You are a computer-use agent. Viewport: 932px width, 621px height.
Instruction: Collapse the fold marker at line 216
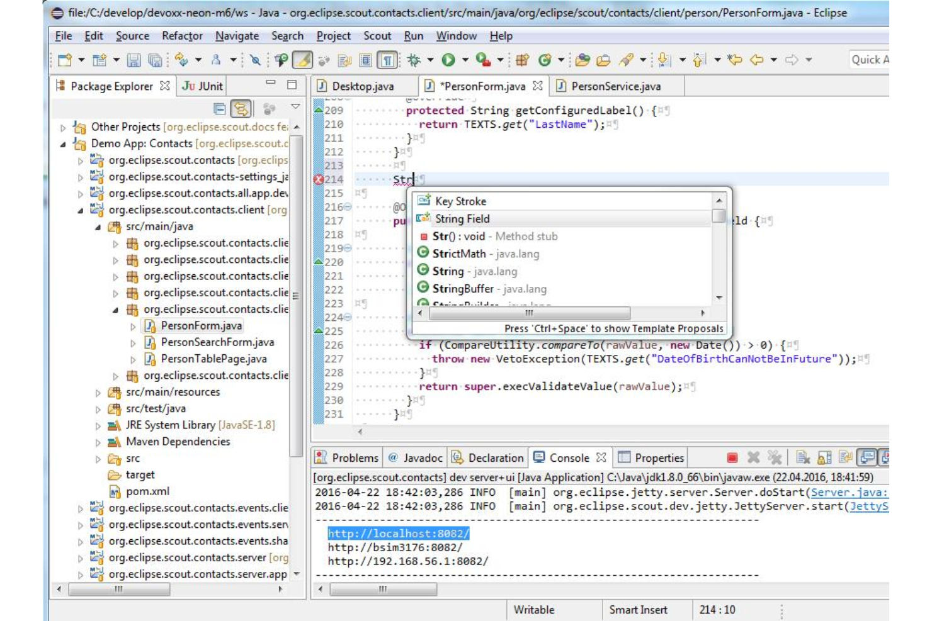pyautogui.click(x=347, y=207)
